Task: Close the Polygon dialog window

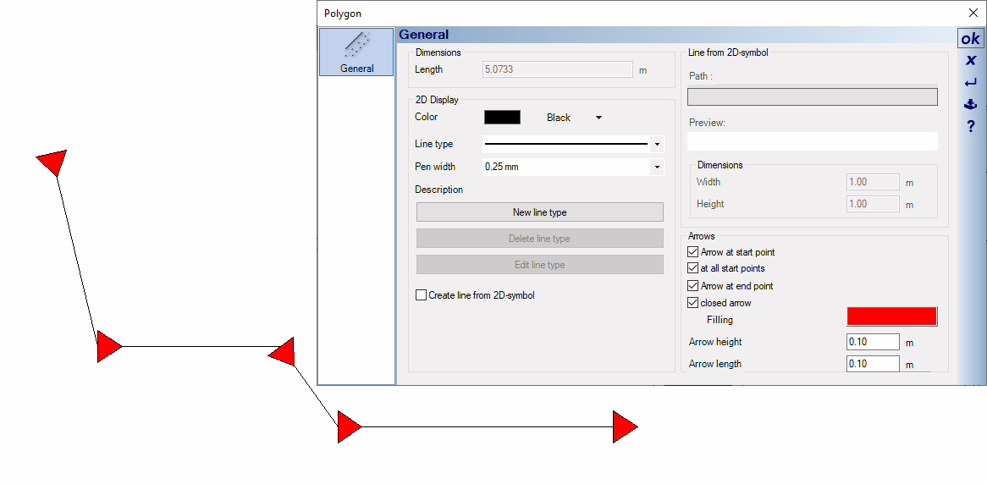Action: click(x=973, y=13)
